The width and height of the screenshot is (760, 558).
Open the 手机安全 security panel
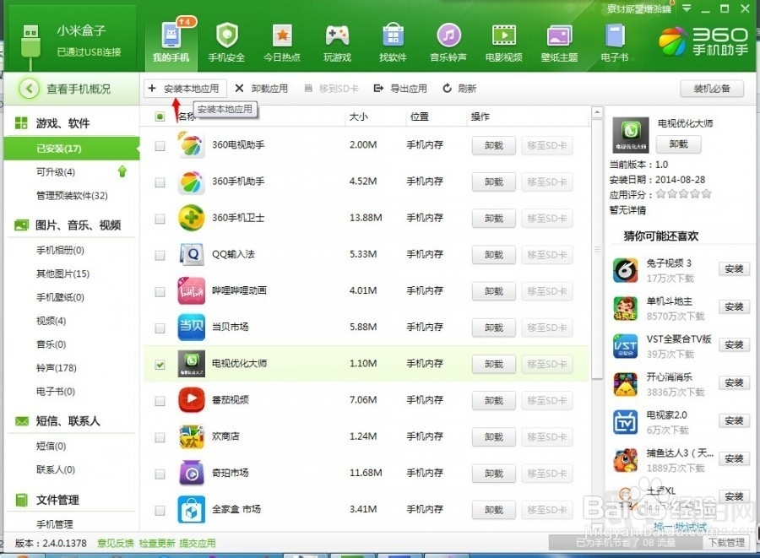(225, 41)
